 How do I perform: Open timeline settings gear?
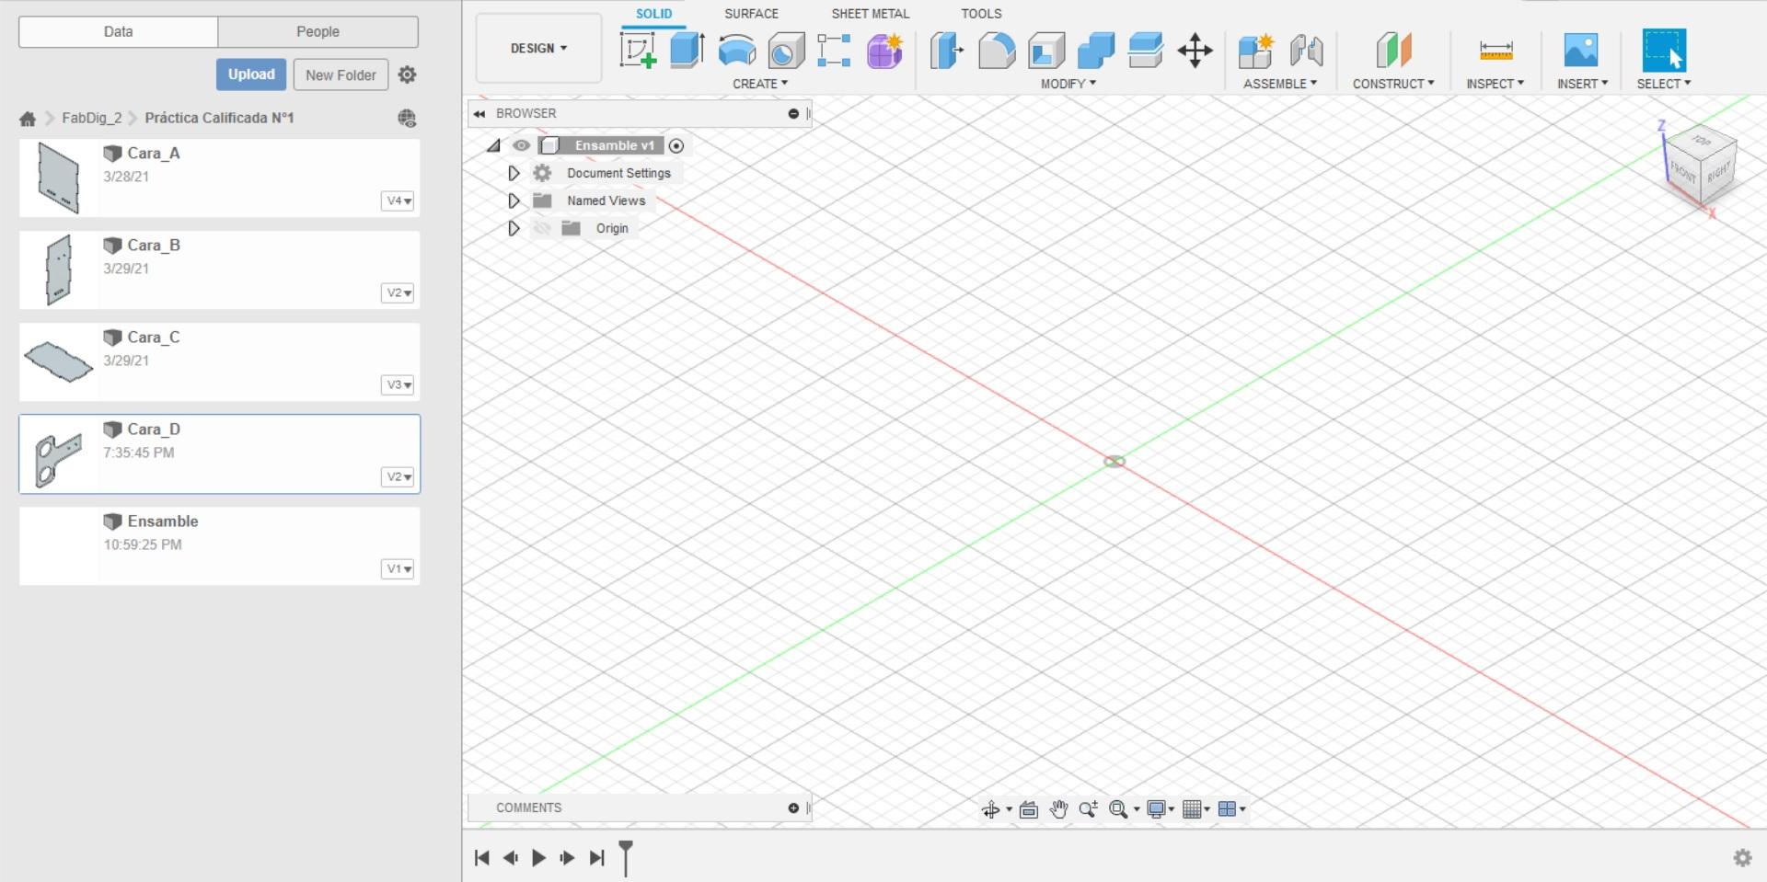point(1742,858)
